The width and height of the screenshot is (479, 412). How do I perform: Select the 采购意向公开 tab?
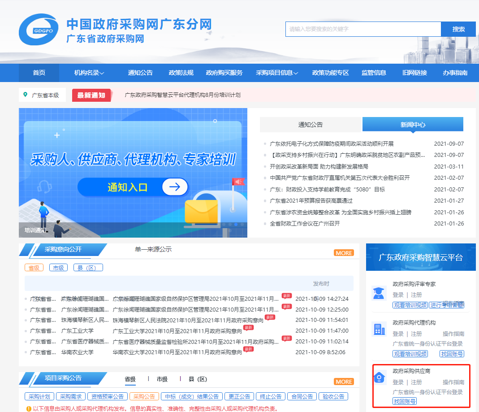coord(63,249)
